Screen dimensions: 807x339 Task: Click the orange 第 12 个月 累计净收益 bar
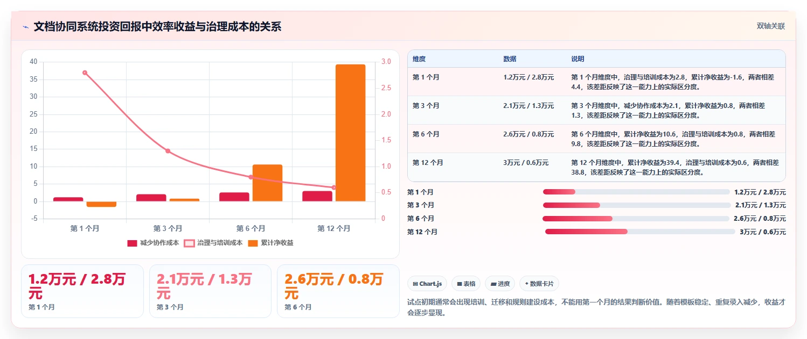350,133
